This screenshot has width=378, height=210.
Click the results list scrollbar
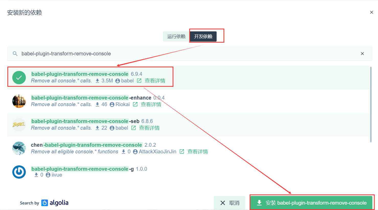point(371,104)
